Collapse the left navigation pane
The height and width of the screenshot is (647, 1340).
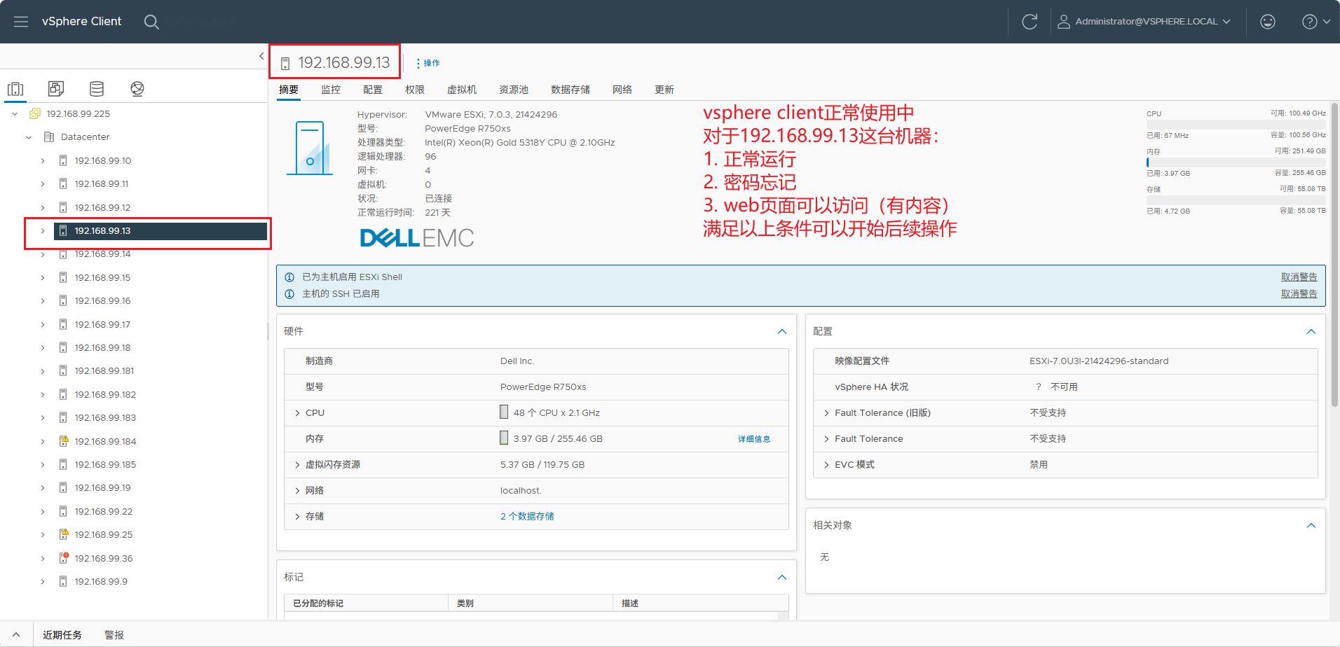tap(261, 56)
